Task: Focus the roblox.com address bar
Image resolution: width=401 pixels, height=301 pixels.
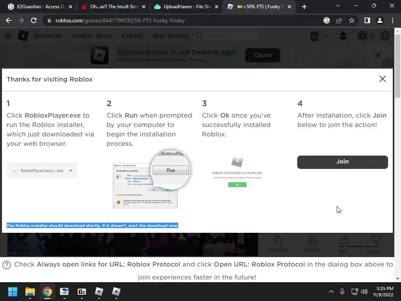Action: pyautogui.click(x=179, y=20)
